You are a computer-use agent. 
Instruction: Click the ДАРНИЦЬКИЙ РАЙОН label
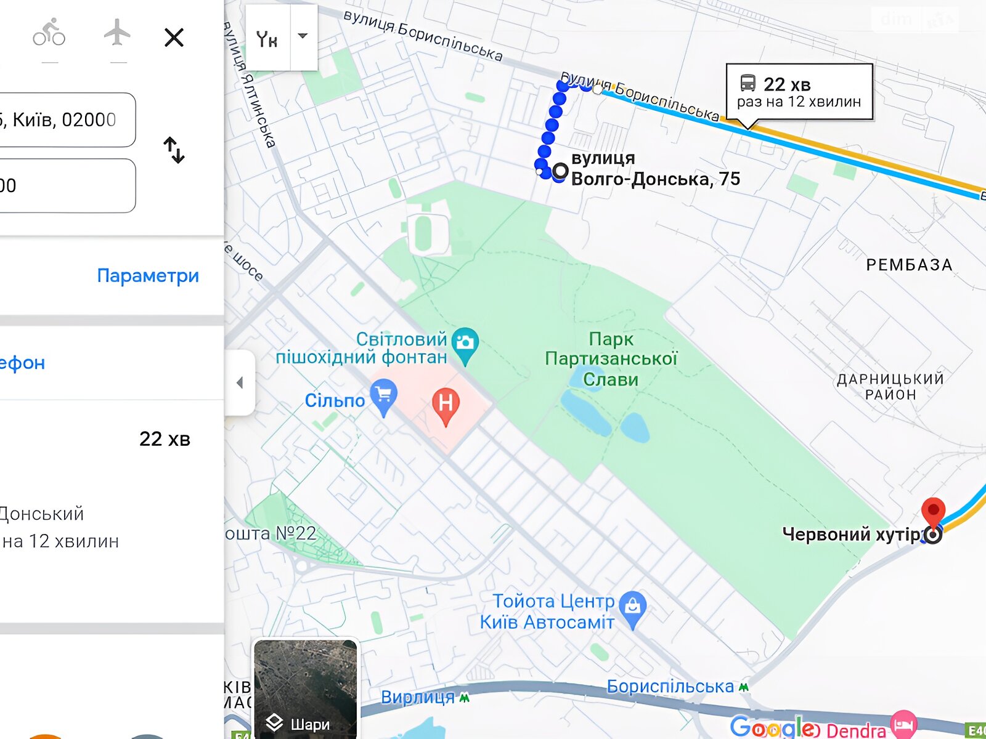(890, 386)
